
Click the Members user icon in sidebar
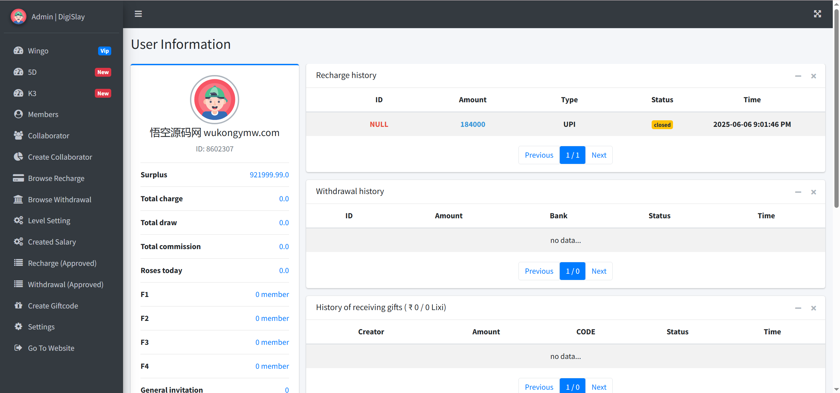point(18,114)
